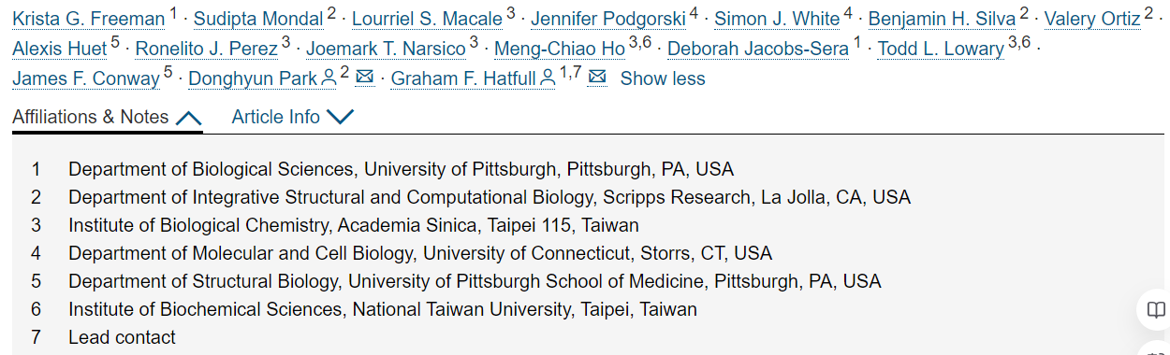Open the book reader icon at right edge
Viewport: 1170px width, 355px height.
1157,311
